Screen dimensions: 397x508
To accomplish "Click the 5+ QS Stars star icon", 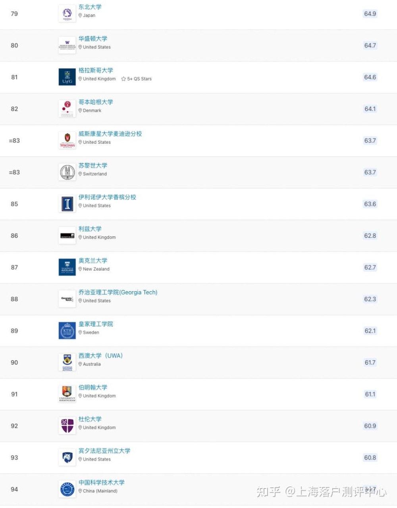I will pos(123,79).
